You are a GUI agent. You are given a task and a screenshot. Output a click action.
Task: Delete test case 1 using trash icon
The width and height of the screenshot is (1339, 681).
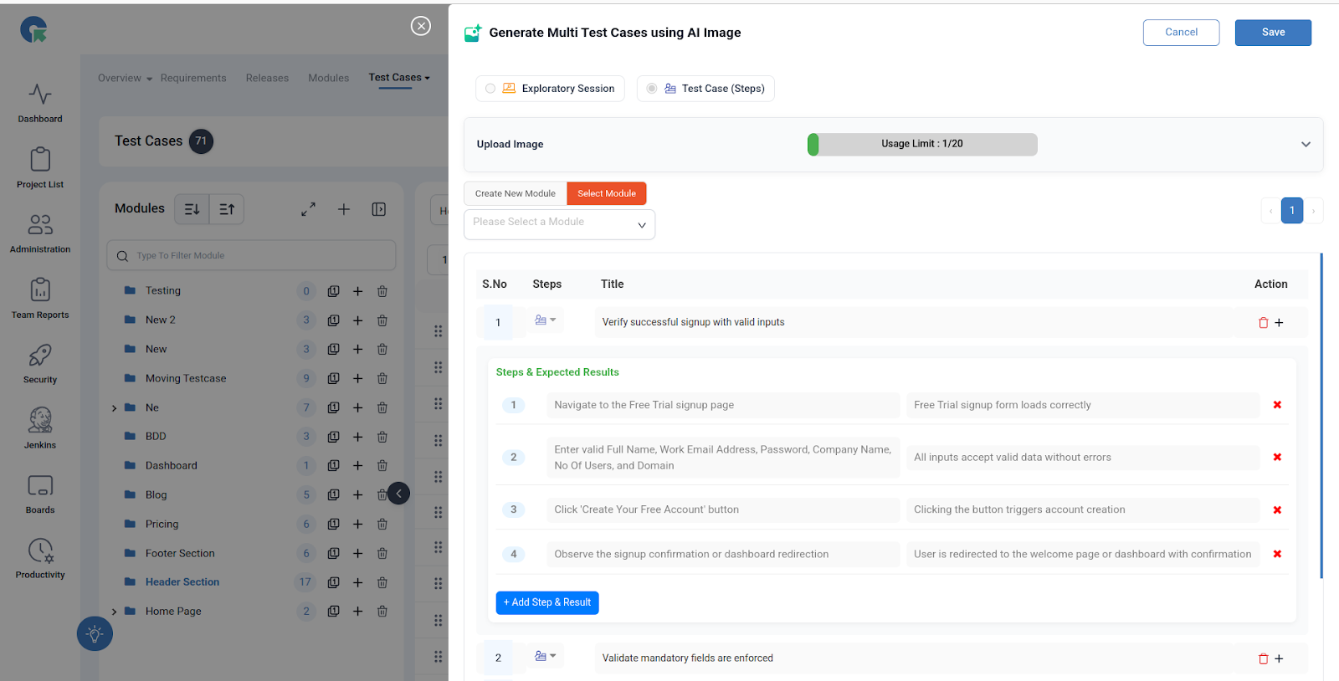[1263, 323]
